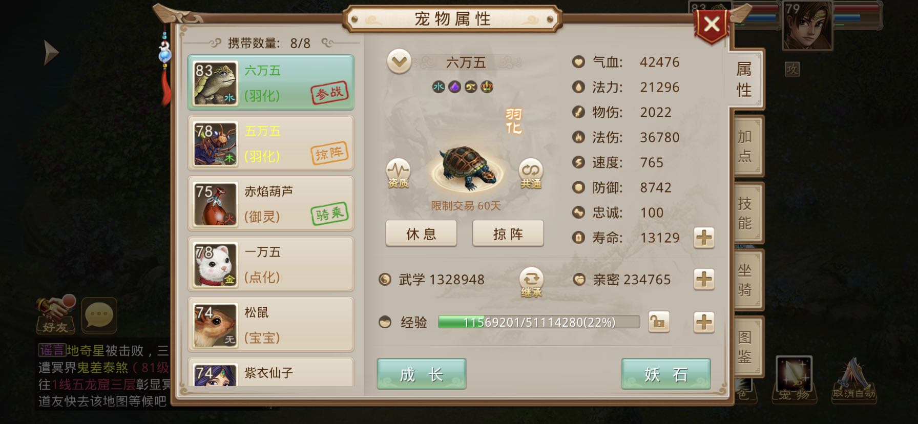Select the 赤焰葫芦 pet in the list
918x424 pixels.
tap(270, 203)
